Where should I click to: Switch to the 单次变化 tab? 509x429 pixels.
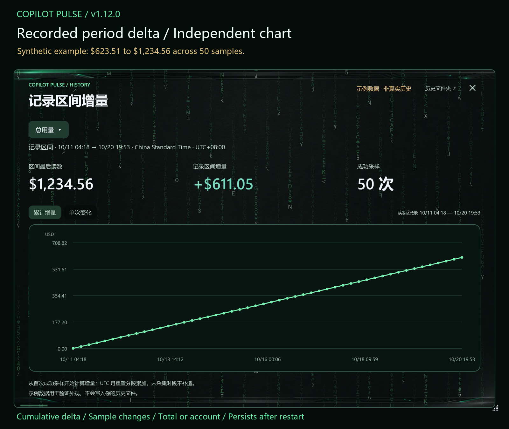80,213
